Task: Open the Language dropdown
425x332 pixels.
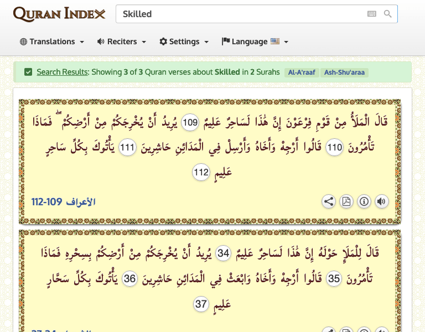Action: (x=255, y=41)
